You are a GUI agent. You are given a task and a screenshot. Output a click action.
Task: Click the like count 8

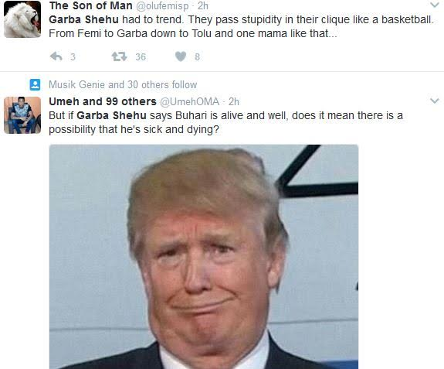197,57
